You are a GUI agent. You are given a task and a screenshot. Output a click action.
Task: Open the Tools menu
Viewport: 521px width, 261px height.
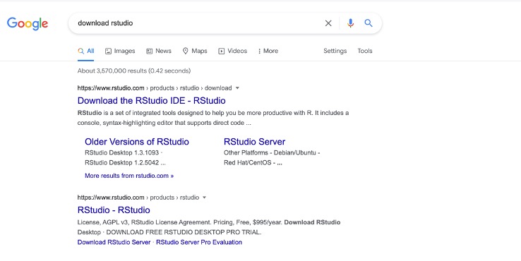pos(365,51)
